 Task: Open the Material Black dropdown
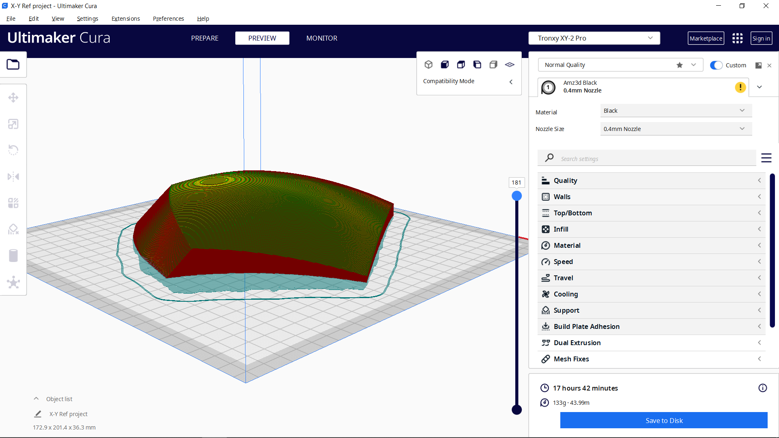pyautogui.click(x=676, y=111)
